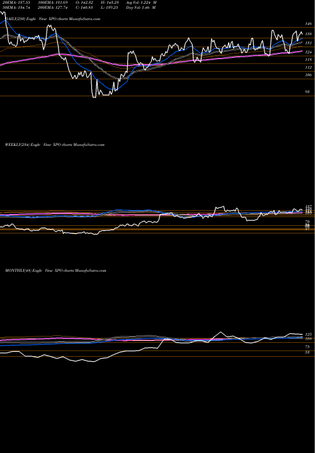Viewport: 315px width, 453px height.
Task: Click the 146 price label on the daily axis
Action: click(x=309, y=24)
